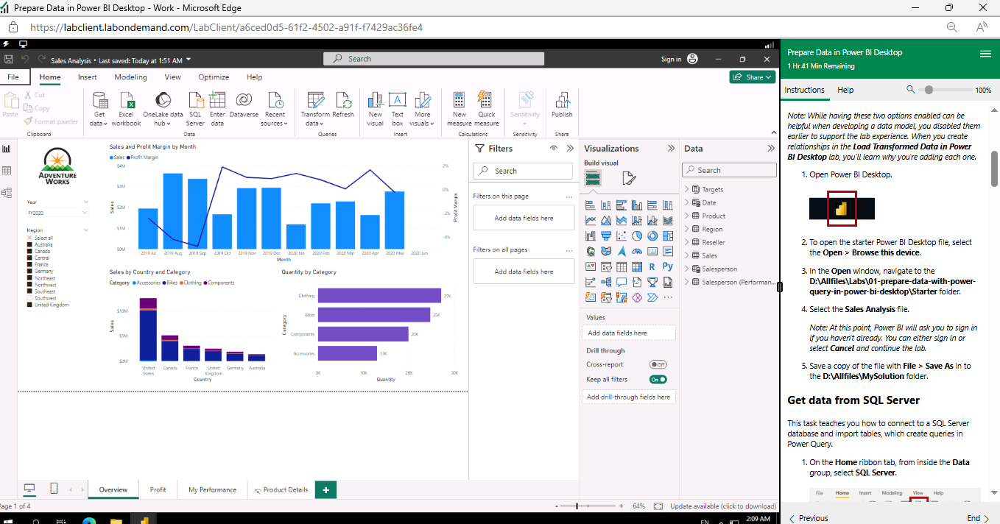Image resolution: width=1000 pixels, height=524 pixels.
Task: Insert a Text box
Action: coord(398,109)
